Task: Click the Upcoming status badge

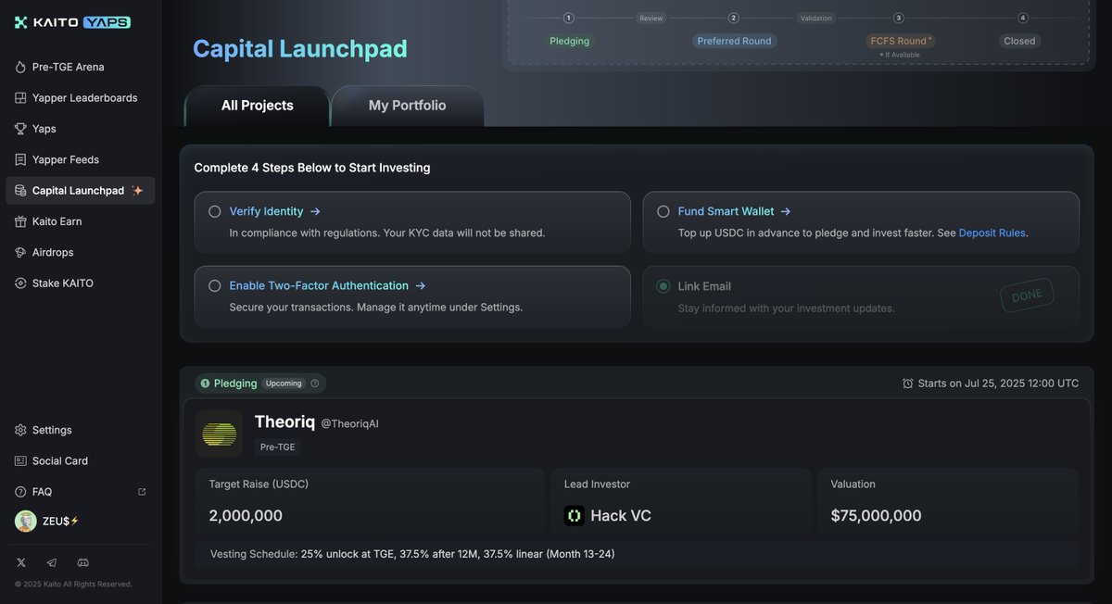Action: click(x=284, y=384)
